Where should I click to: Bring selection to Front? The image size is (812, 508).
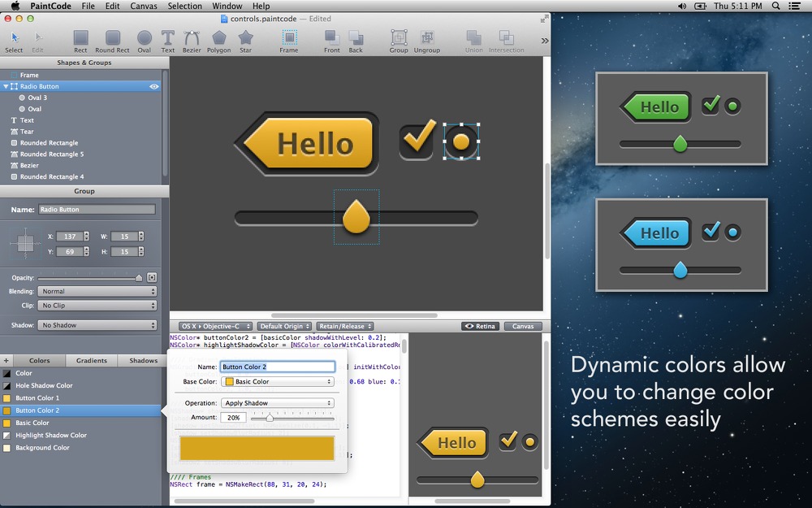coord(332,41)
